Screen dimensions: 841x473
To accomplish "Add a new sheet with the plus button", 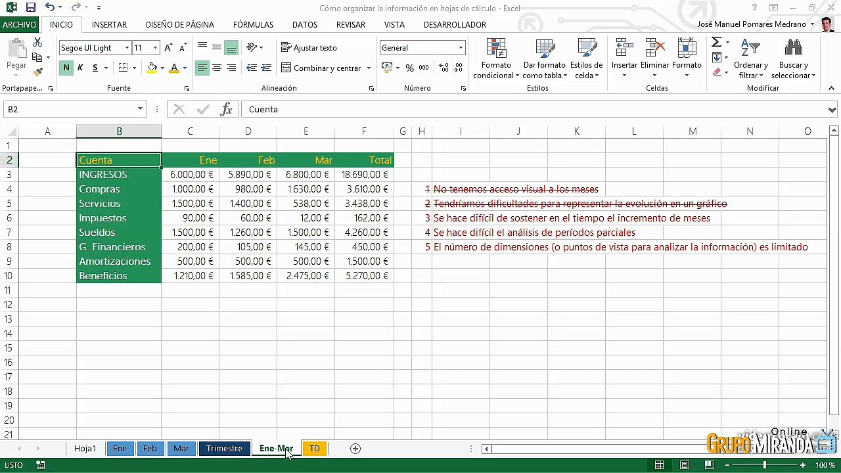I will coord(355,449).
